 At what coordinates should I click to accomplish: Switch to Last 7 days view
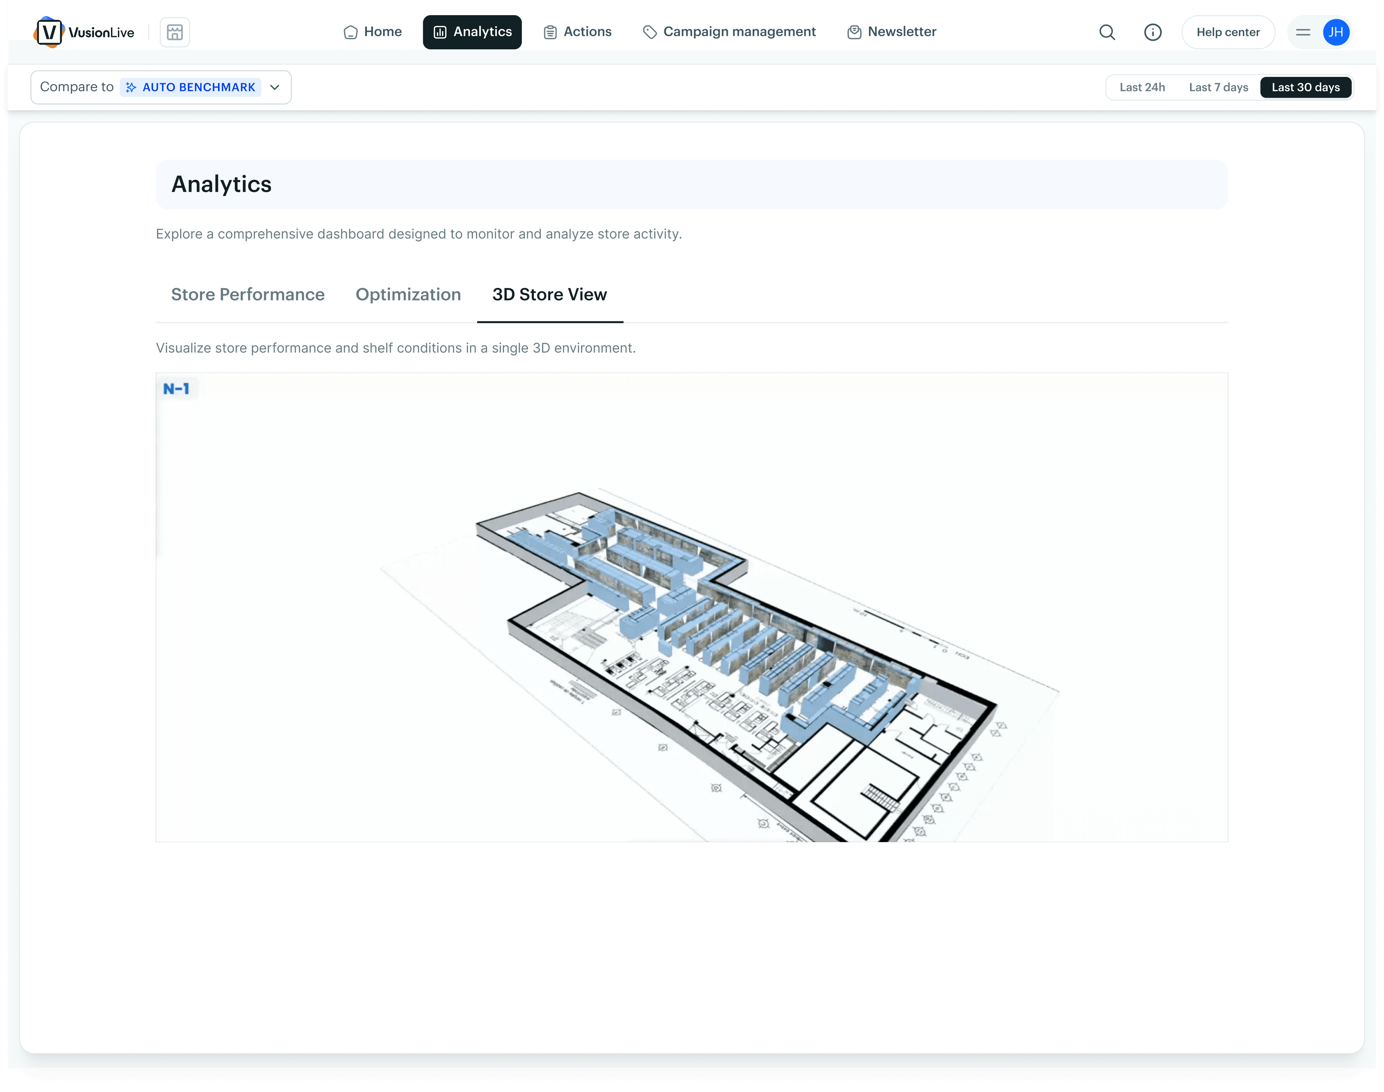[1218, 87]
